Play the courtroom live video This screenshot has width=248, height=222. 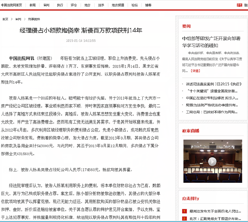(x=212, y=162)
